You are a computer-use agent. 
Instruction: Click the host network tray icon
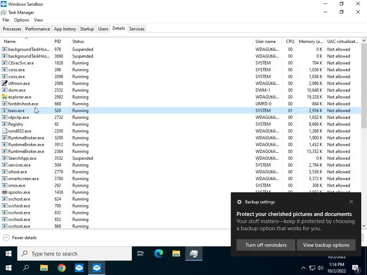312,268
